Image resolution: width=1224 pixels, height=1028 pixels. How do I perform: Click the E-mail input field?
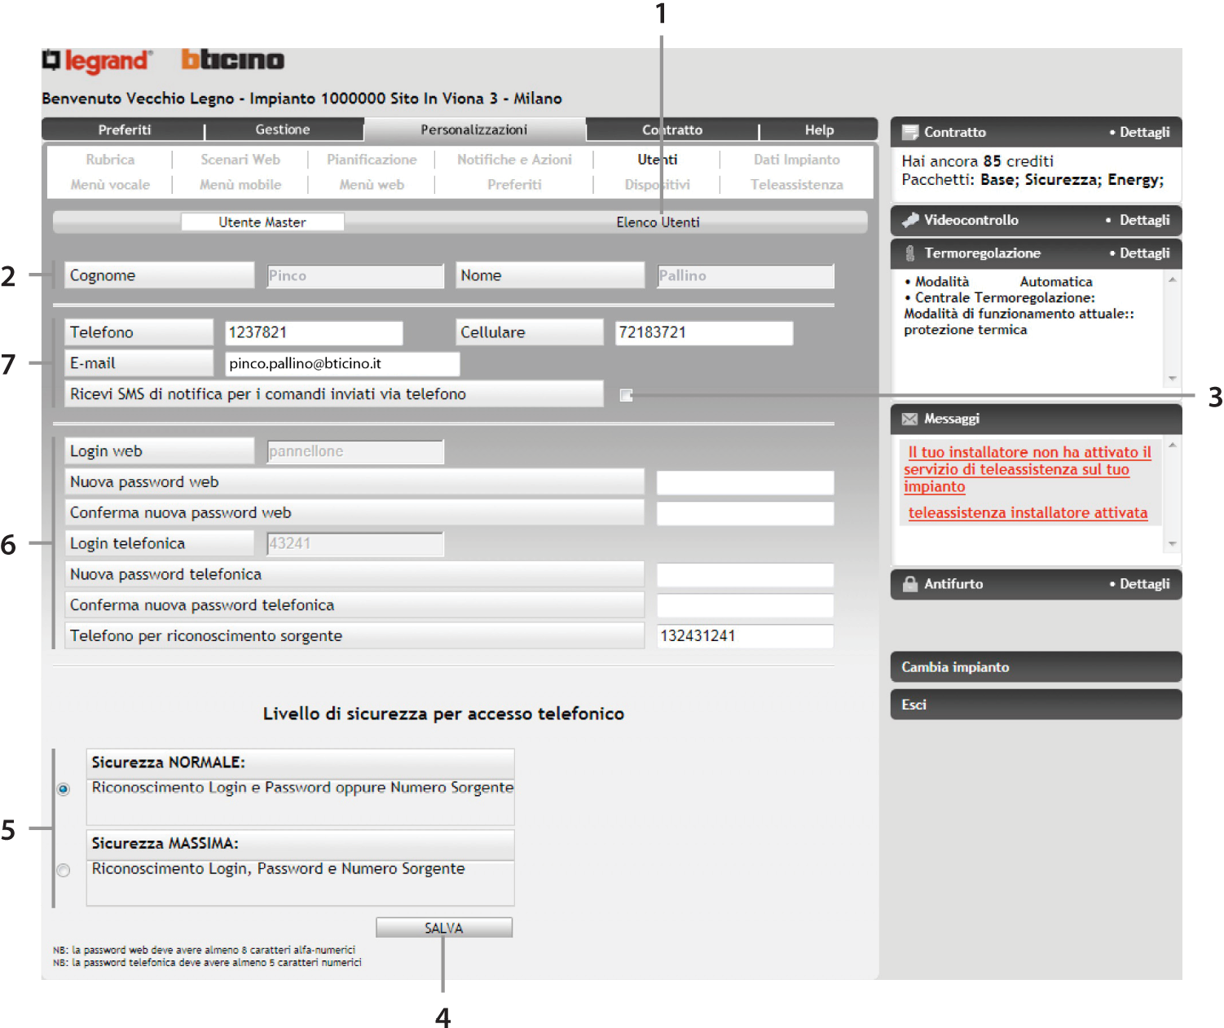342,363
